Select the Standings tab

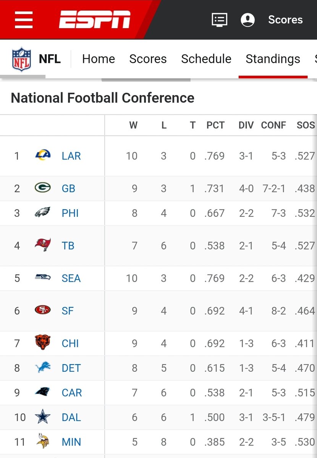(273, 59)
